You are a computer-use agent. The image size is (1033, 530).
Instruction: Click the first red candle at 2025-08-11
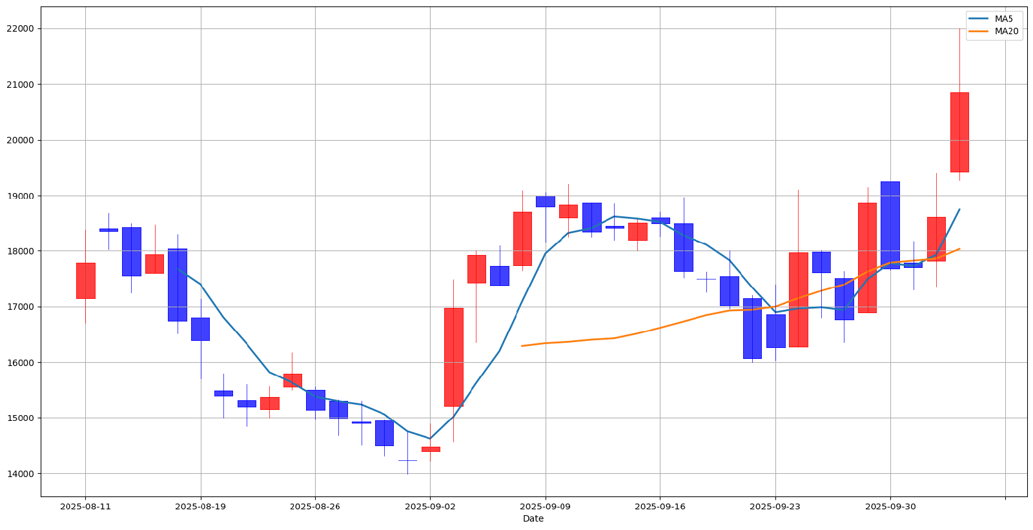(x=85, y=281)
